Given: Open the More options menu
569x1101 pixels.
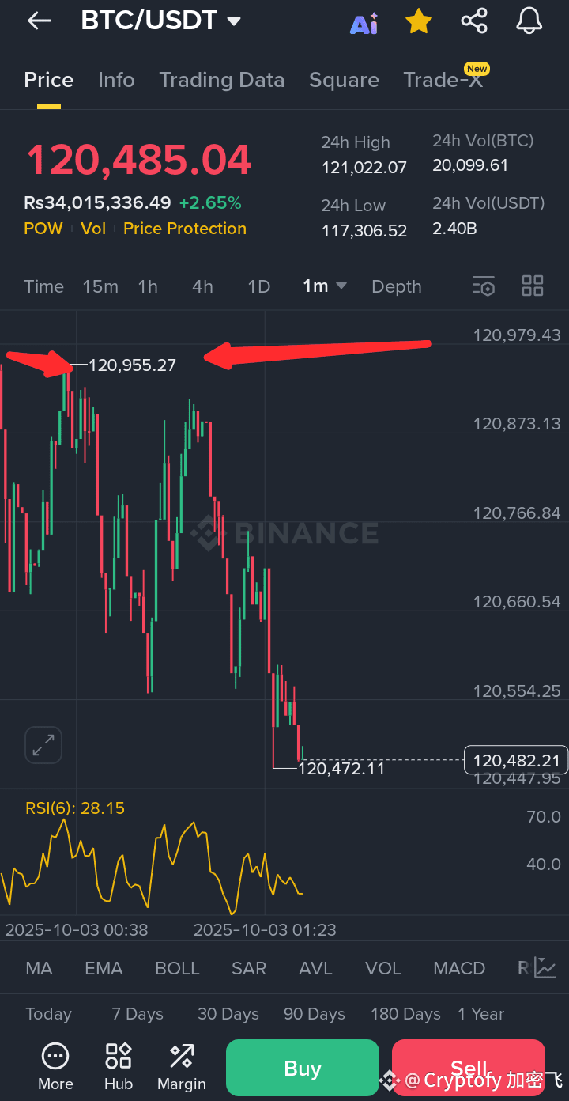Looking at the screenshot, I should [55, 1066].
